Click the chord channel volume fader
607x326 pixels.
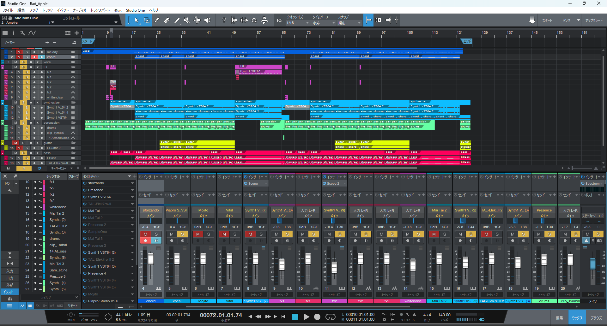click(x=151, y=259)
